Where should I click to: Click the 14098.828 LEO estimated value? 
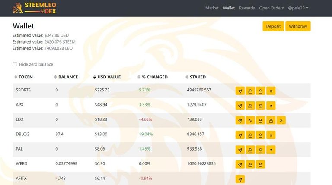[x=58, y=48]
